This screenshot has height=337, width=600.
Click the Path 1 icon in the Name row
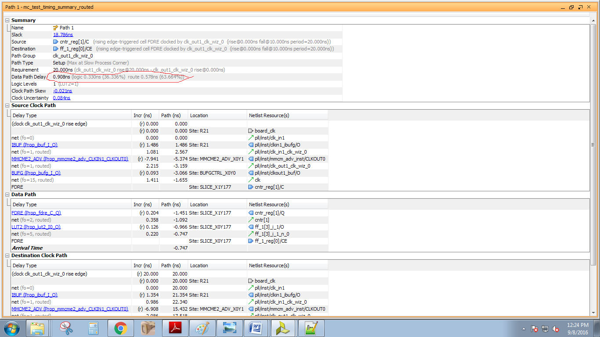click(x=56, y=28)
